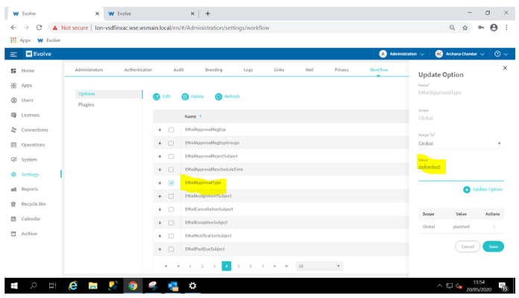This screenshot has height=298, width=519.
Task: Click the Edit pencil icon
Action: pyautogui.click(x=157, y=96)
